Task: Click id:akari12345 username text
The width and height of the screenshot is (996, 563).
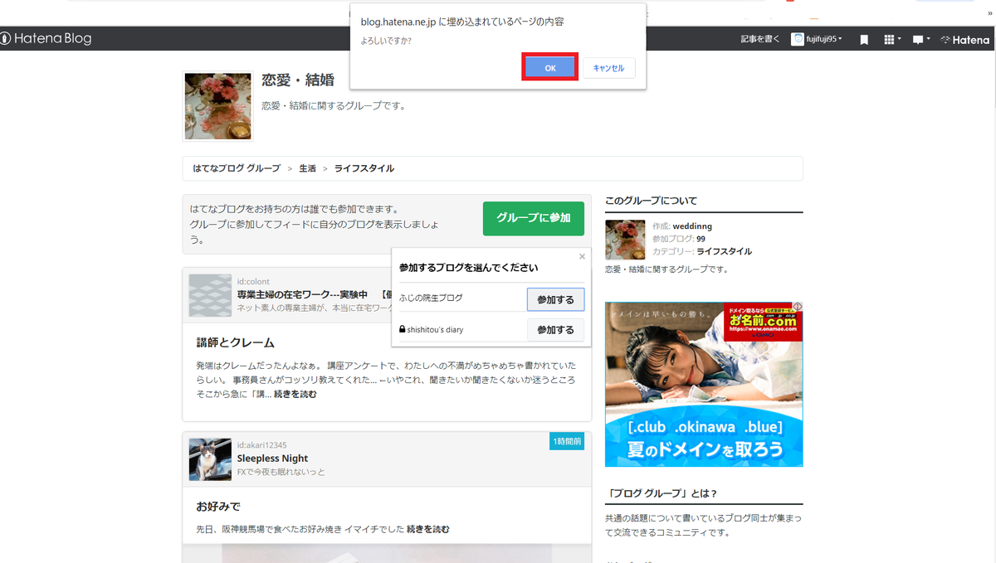Action: coord(261,445)
